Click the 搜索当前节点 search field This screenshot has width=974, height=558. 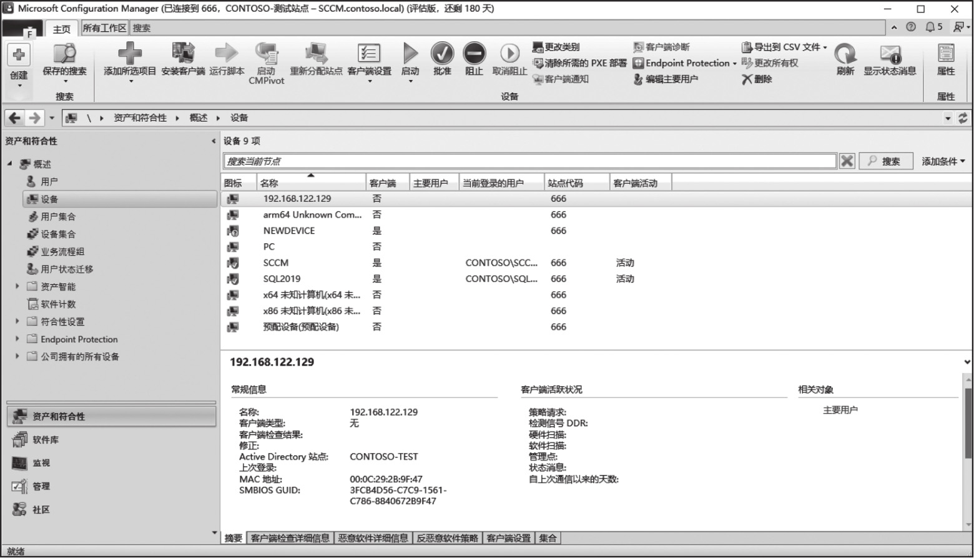pos(529,161)
